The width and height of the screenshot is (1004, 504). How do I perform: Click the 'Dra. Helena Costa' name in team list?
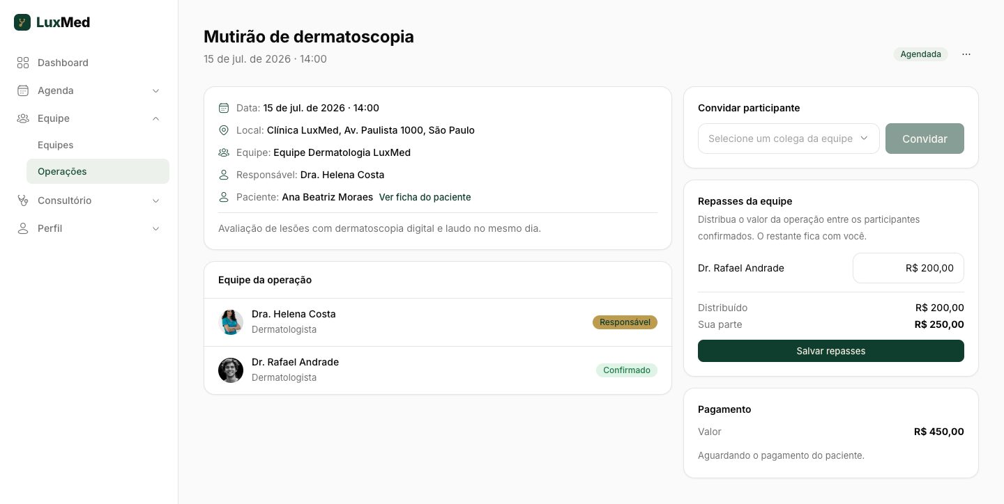tap(294, 314)
